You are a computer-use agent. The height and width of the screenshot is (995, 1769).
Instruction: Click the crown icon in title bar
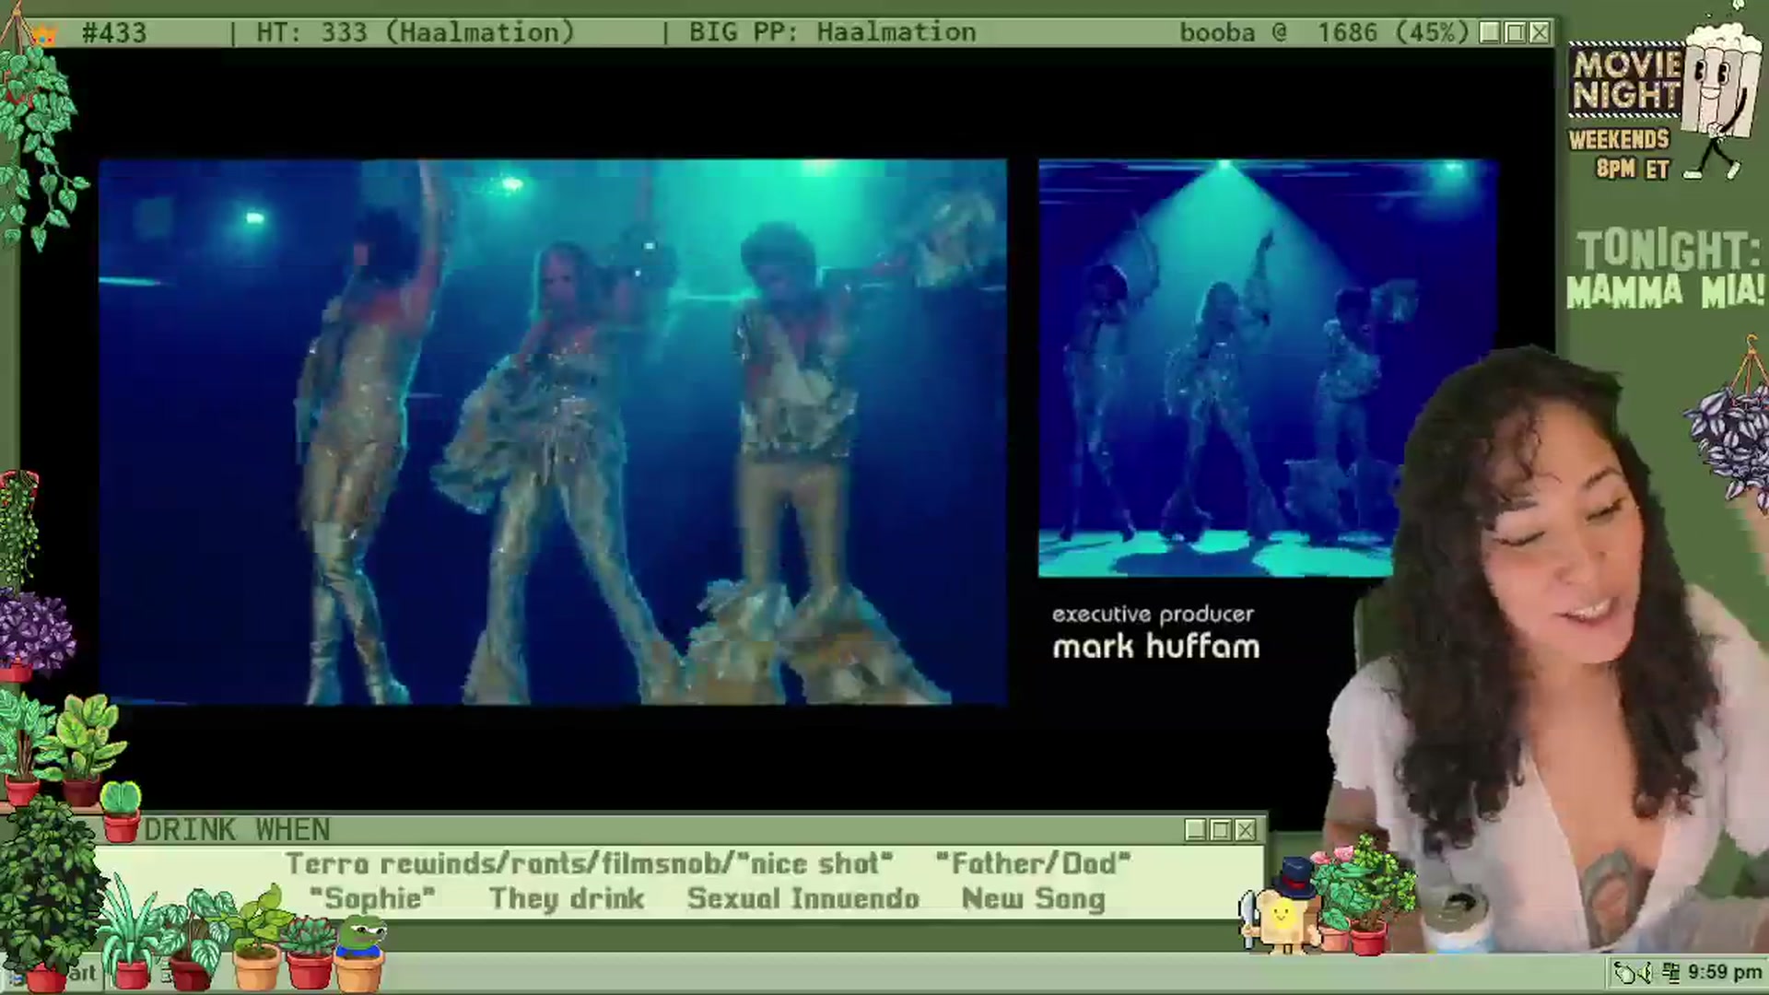43,35
